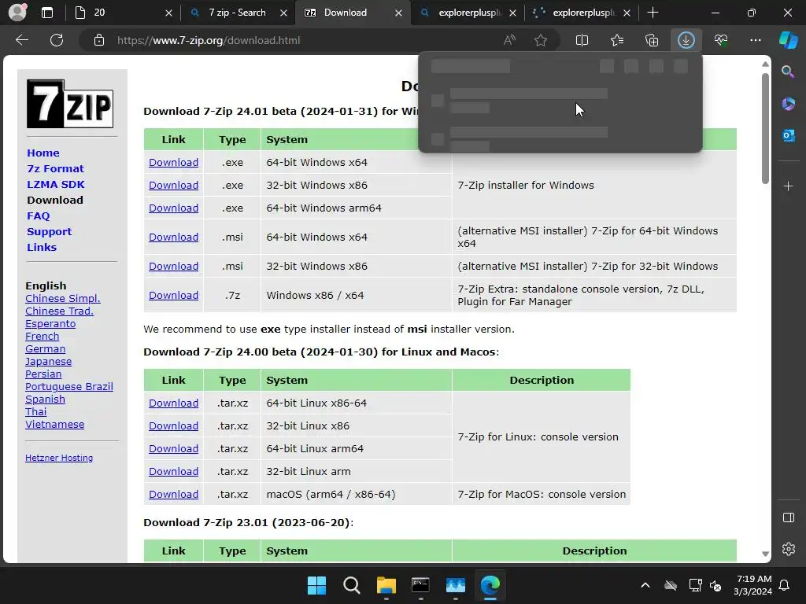Download .msi for 32-bit Windows x86
The height and width of the screenshot is (604, 806).
173,266
